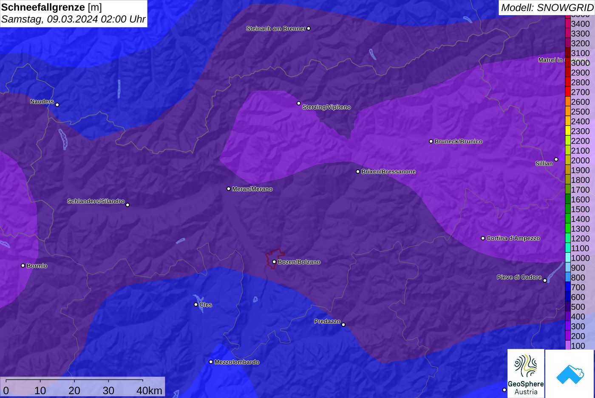Select the Sillian city label

544,163
